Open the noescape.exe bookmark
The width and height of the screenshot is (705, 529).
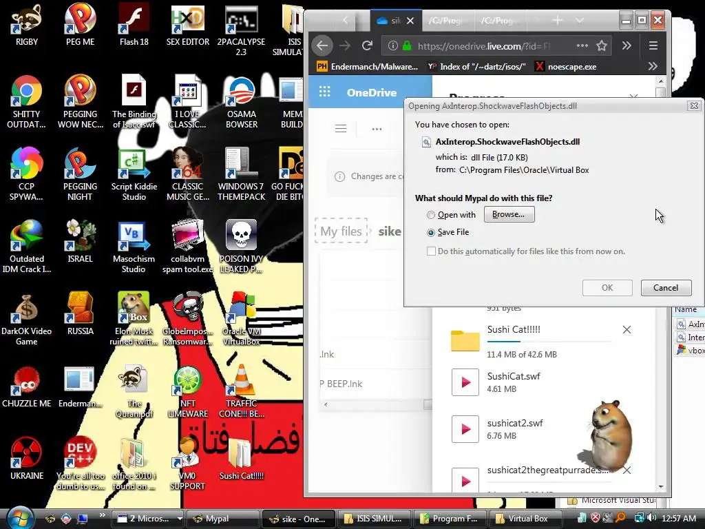566,67
